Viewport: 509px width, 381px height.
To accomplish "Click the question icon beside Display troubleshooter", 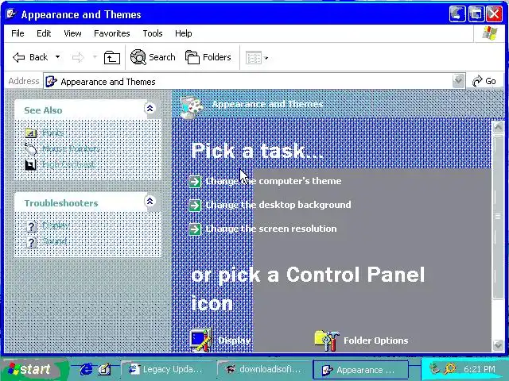I will coord(31,226).
